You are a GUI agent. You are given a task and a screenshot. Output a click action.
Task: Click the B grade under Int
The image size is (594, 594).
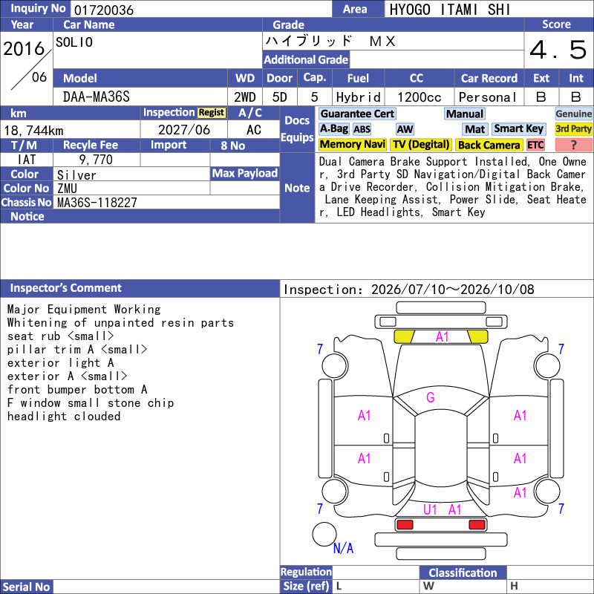(x=576, y=97)
